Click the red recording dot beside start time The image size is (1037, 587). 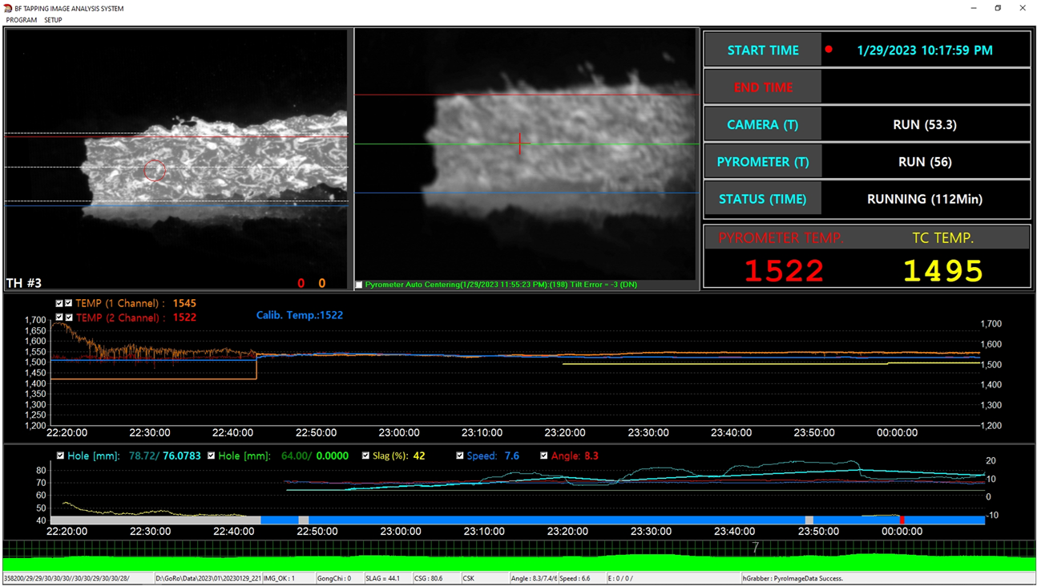click(x=829, y=50)
